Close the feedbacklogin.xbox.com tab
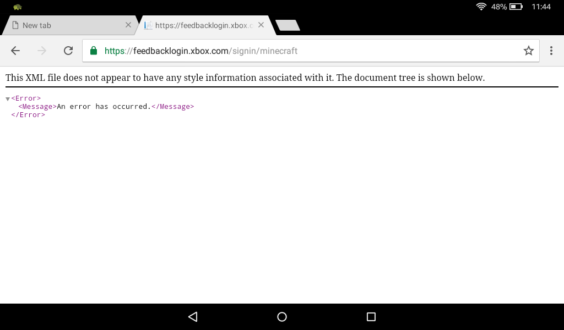 pyautogui.click(x=261, y=25)
